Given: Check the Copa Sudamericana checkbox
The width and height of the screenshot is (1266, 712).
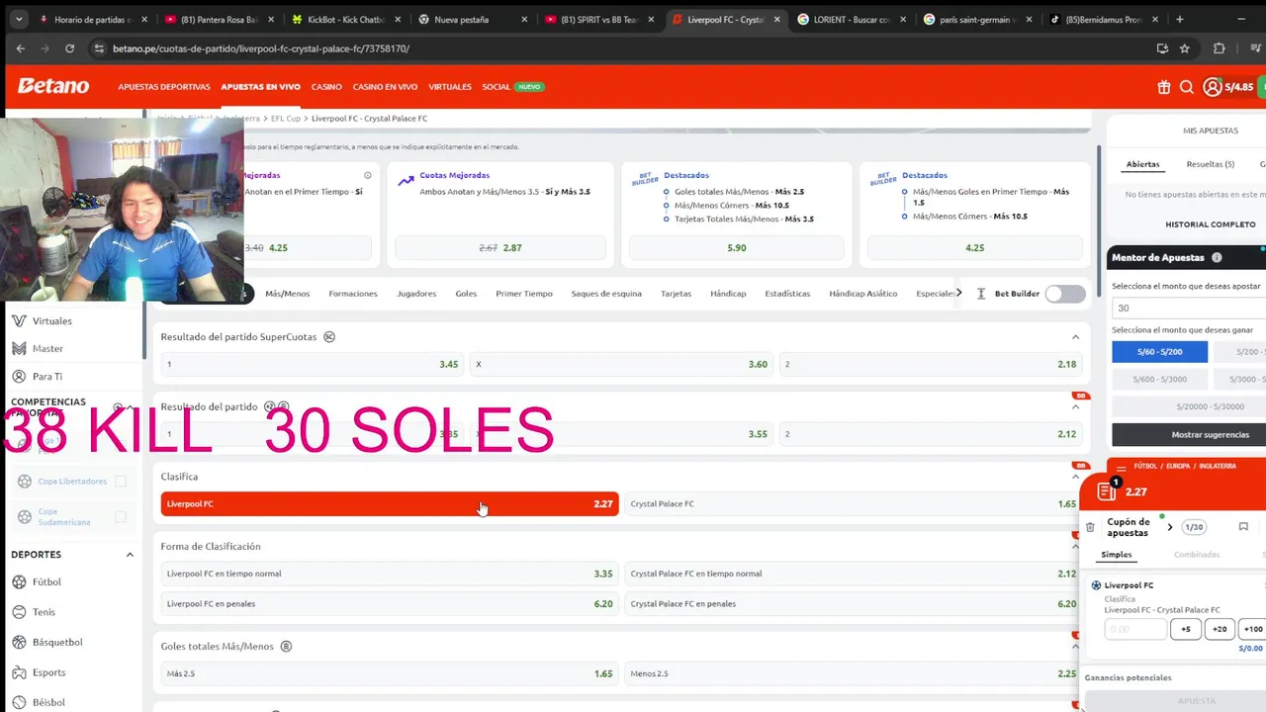Looking at the screenshot, I should [x=121, y=516].
